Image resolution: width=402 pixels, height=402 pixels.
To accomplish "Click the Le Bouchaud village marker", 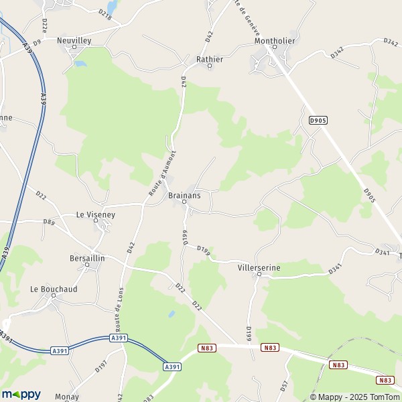I will [x=54, y=295].
